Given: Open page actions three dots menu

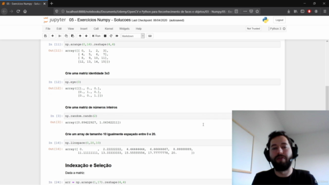Looking at the screenshot, I should click(245, 11).
